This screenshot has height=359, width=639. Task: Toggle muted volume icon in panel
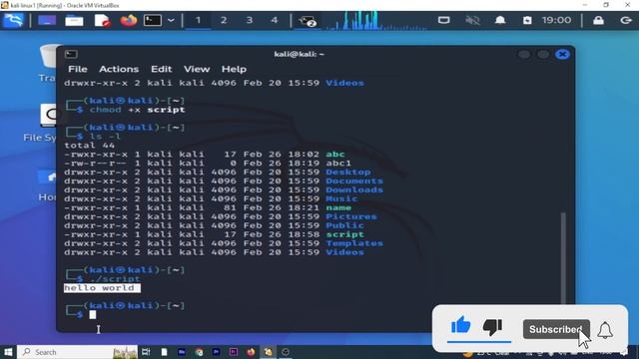(472, 20)
